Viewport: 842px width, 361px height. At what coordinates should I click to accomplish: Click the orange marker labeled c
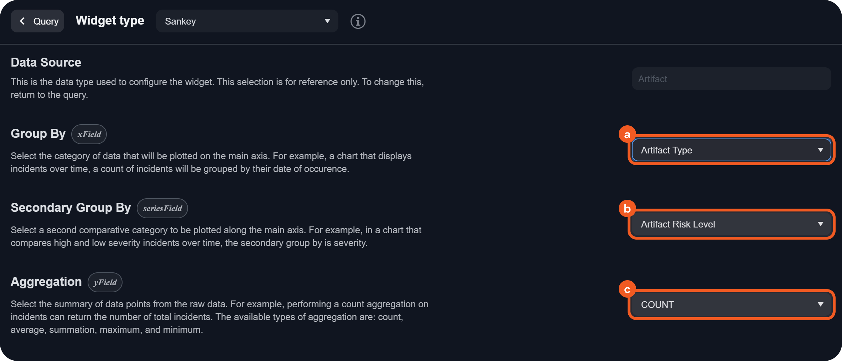[x=627, y=289]
